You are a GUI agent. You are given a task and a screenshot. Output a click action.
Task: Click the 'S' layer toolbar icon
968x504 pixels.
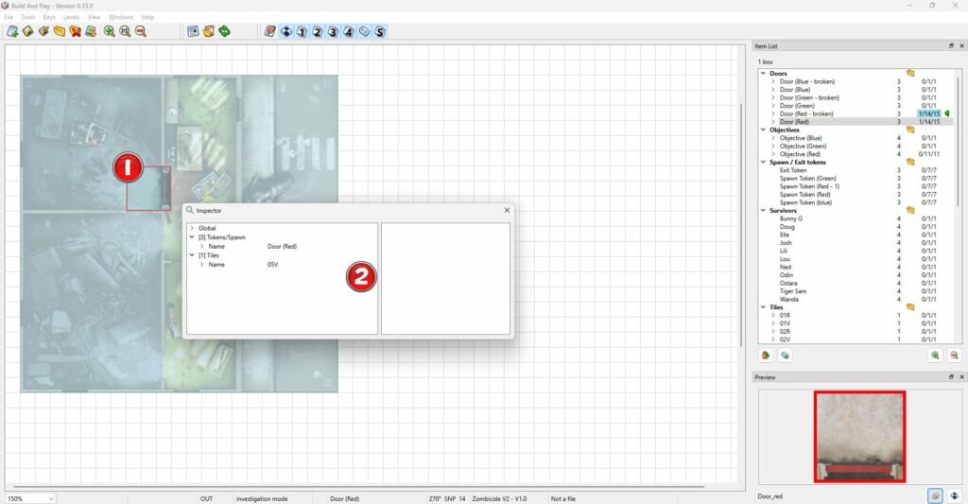[x=380, y=31]
